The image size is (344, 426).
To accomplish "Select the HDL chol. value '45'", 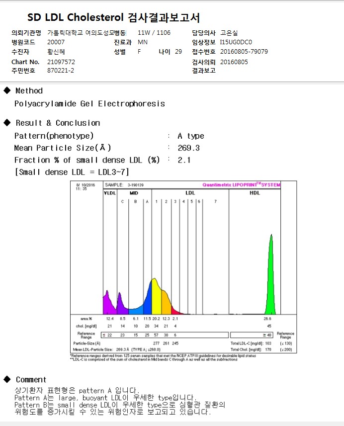I will (269, 326).
